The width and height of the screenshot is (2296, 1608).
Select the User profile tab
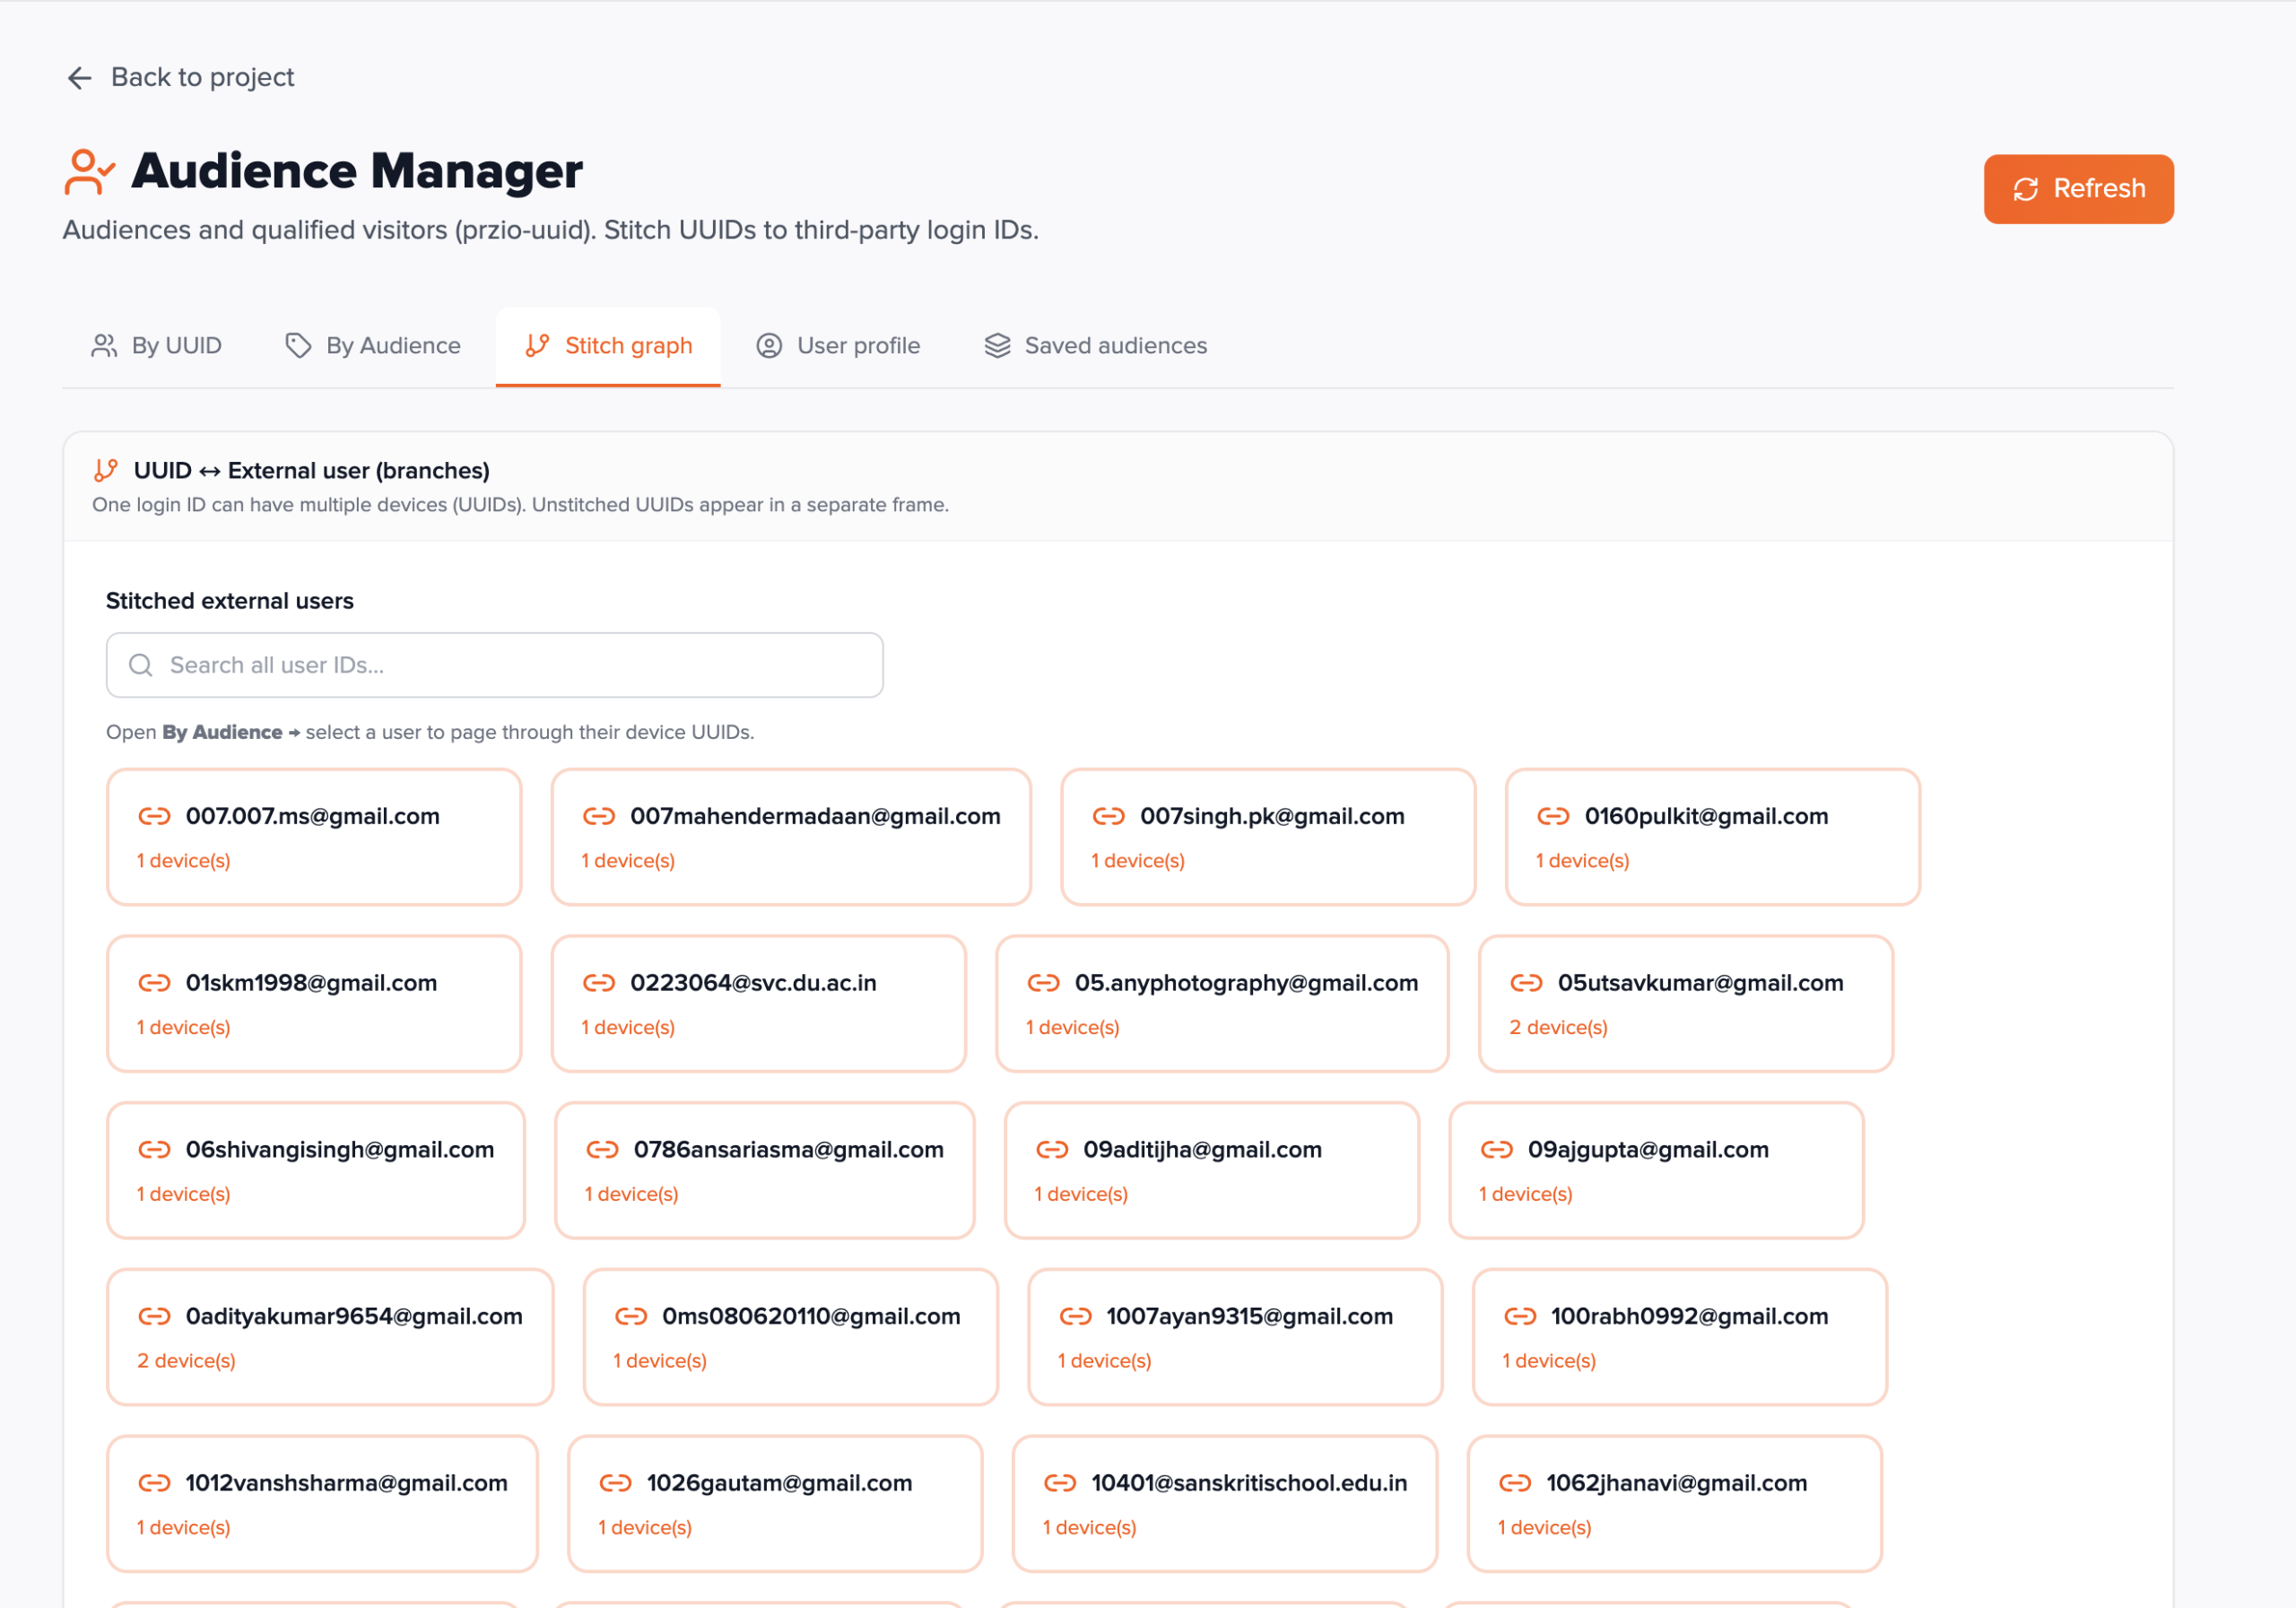[x=838, y=346]
